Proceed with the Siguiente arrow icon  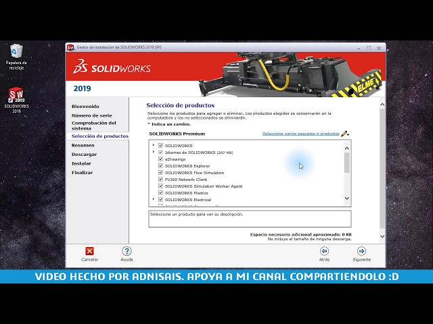click(361, 251)
